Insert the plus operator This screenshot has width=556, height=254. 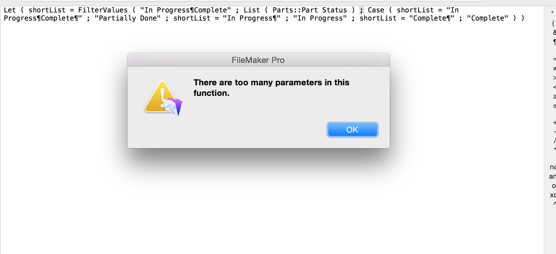[x=554, y=123]
